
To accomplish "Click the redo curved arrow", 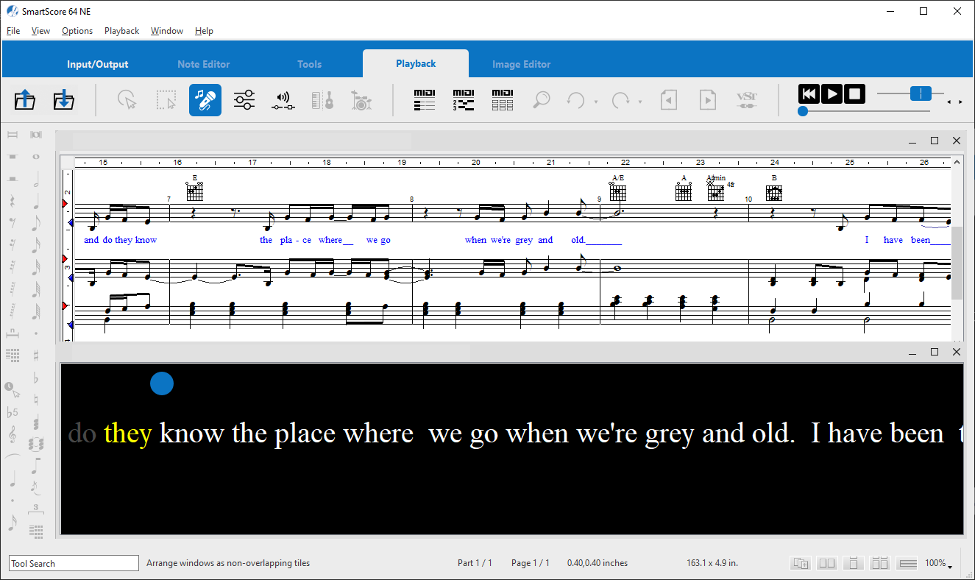I will 621,99.
